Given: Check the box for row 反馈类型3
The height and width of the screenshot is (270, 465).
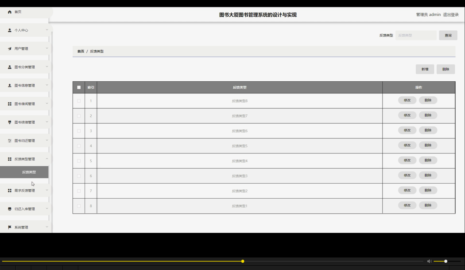Looking at the screenshot, I should [79, 176].
